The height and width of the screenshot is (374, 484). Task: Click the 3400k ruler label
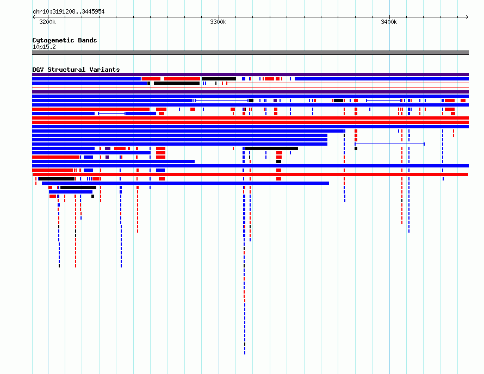tap(389, 22)
